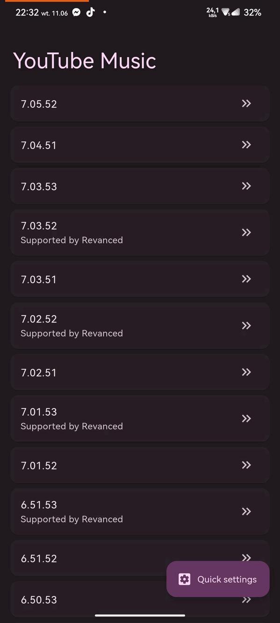Tap the gear icon in Quick settings
This screenshot has width=280, height=623.
click(x=184, y=579)
